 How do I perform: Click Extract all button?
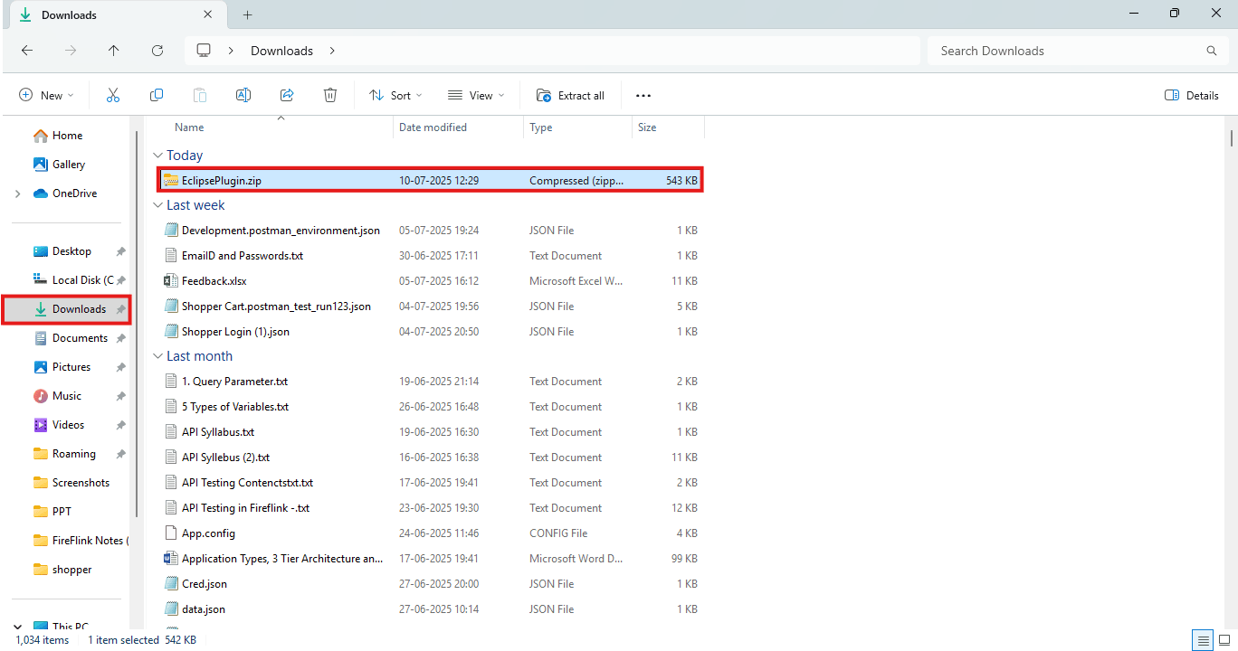[x=570, y=95]
